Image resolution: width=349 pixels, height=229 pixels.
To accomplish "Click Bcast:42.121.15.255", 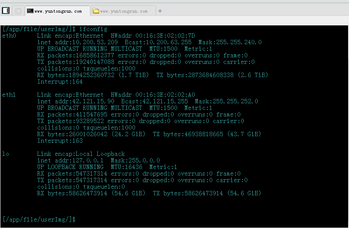I will point(154,102).
